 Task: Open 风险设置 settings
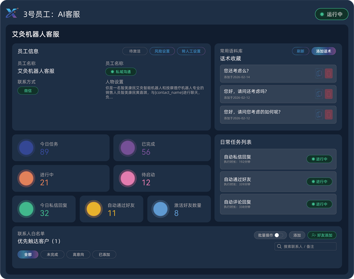coord(162,51)
